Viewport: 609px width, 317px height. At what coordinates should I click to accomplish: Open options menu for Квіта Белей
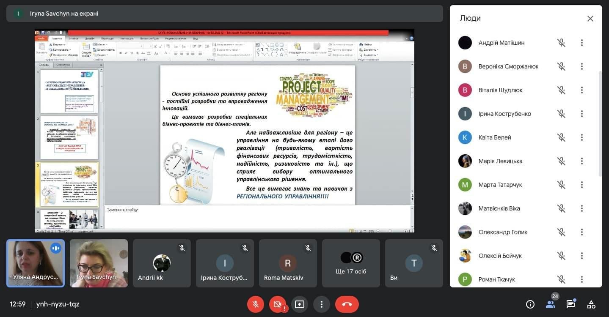pyautogui.click(x=582, y=137)
